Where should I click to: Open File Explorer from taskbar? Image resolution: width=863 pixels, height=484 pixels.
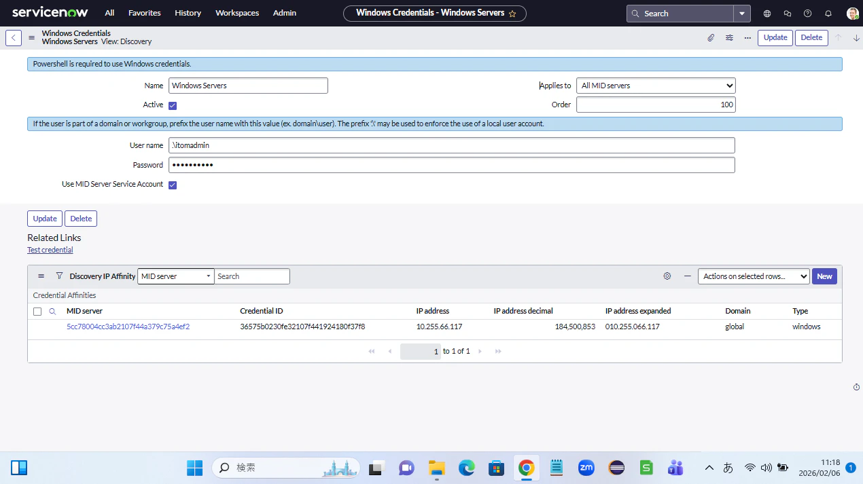click(436, 468)
